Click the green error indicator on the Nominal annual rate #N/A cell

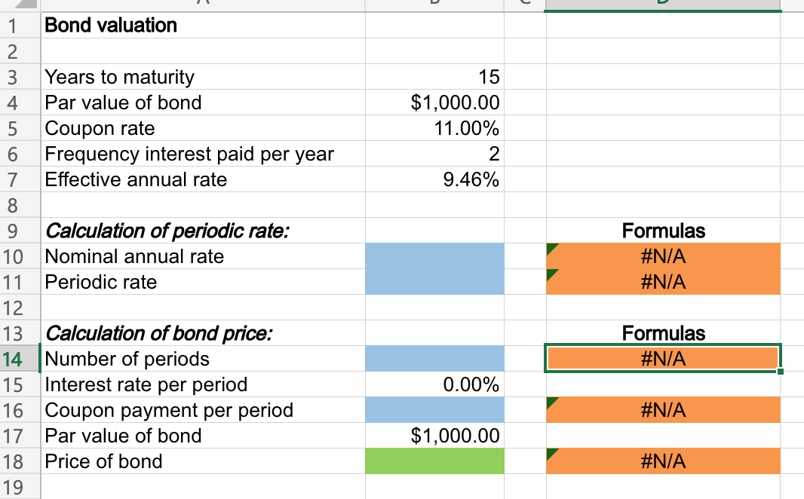pos(550,249)
